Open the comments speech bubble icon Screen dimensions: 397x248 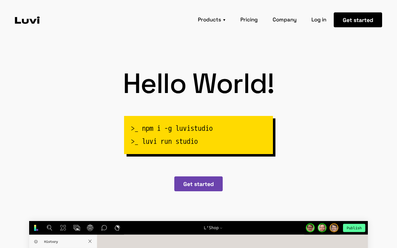point(104,228)
